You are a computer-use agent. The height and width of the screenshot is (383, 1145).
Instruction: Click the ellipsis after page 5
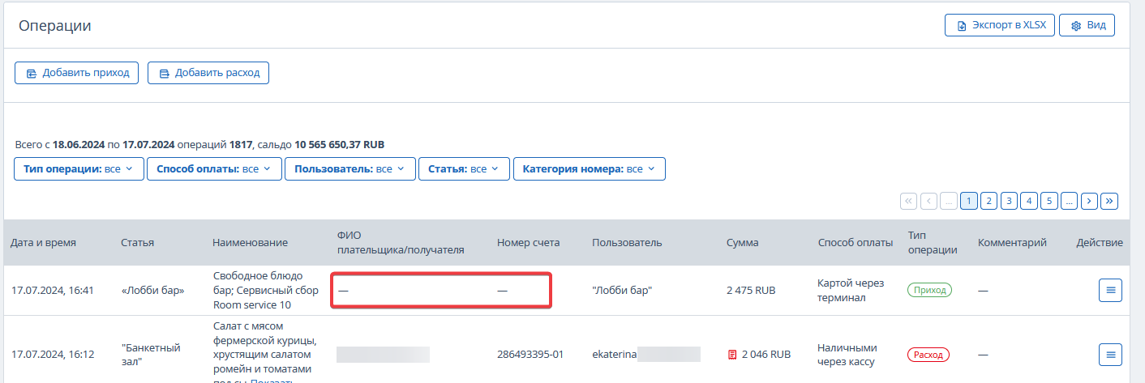click(1070, 201)
